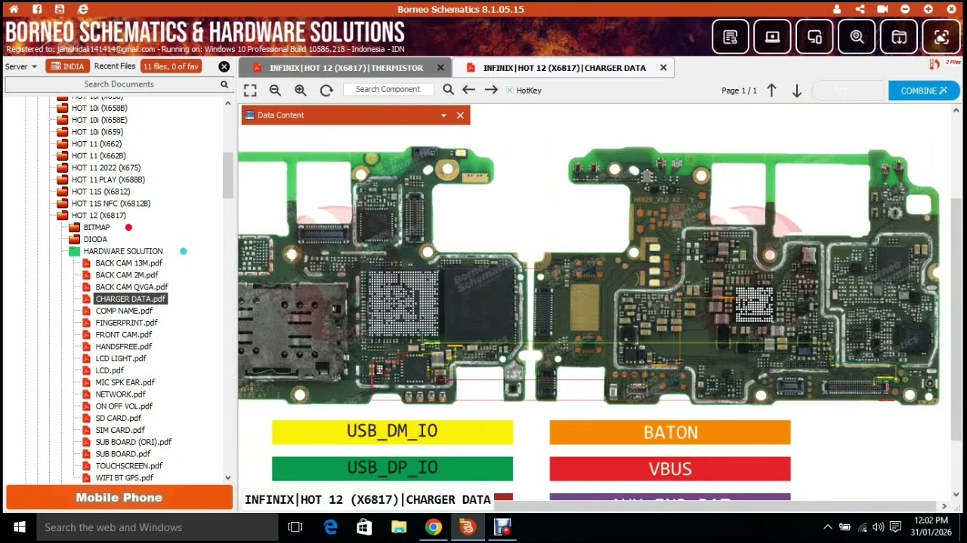
Task: Close the Data Content panel
Action: tap(460, 115)
